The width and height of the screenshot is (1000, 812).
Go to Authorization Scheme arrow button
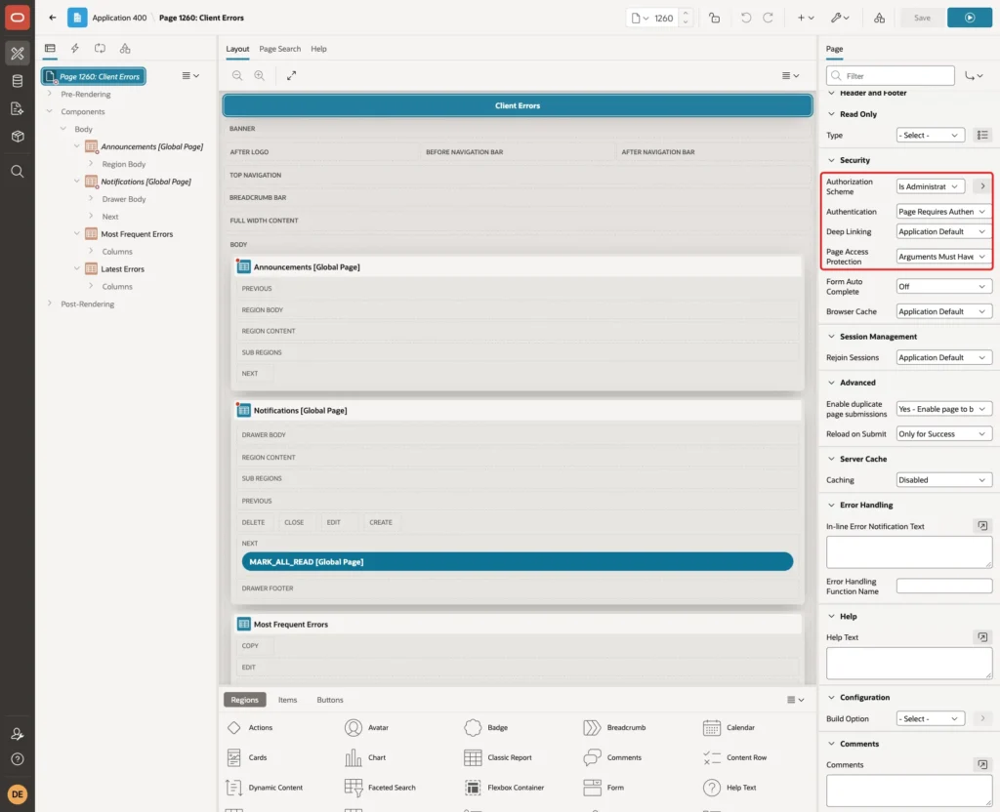(x=982, y=186)
